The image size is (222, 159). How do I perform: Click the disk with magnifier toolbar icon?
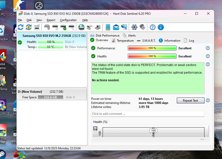(71, 27)
